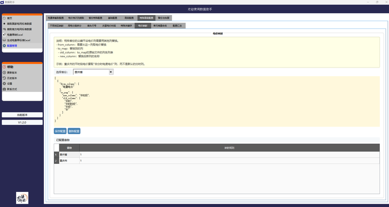Click the V1.2.0 version label

(x=22, y=122)
